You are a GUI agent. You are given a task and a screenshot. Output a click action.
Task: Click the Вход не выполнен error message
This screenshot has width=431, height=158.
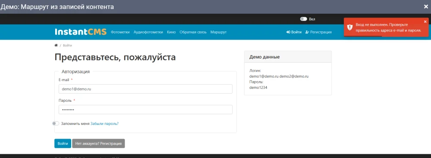click(x=388, y=27)
